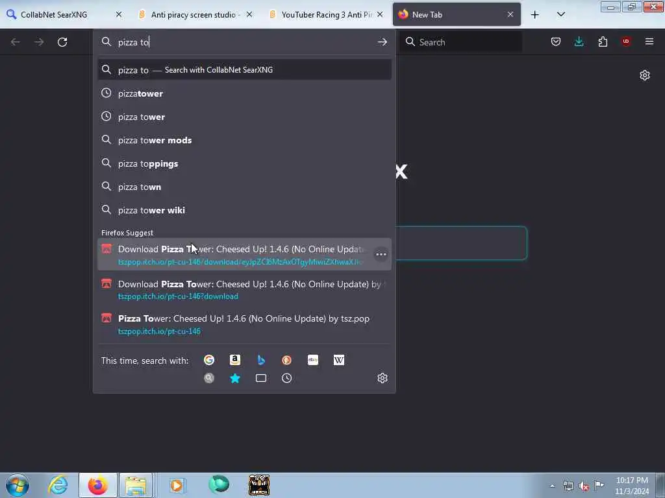Screen dimensions: 665x498
Task: Select suggestion 'pizza town'
Action: [244, 187]
